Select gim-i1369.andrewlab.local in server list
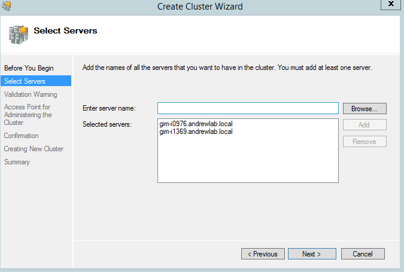Screen dimensions: 404x272 pos(196,132)
